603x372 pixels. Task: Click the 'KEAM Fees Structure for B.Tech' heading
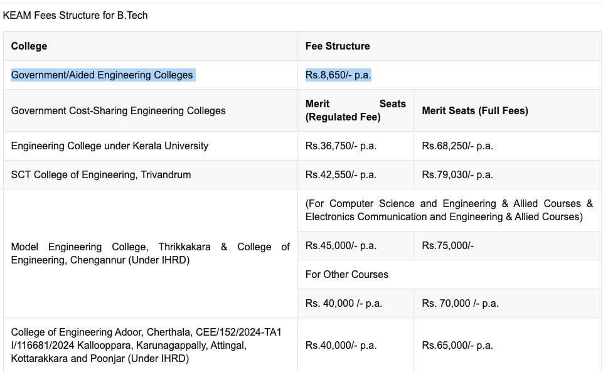coord(75,15)
